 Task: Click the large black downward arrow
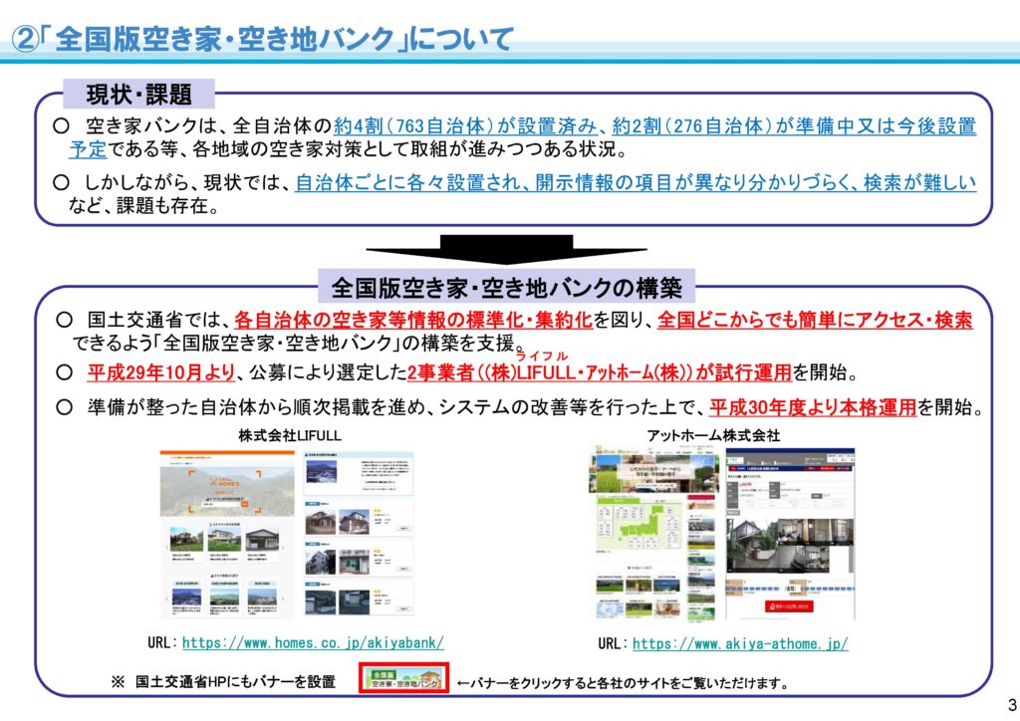(x=506, y=250)
